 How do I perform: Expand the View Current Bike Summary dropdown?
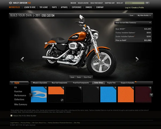(133, 23)
